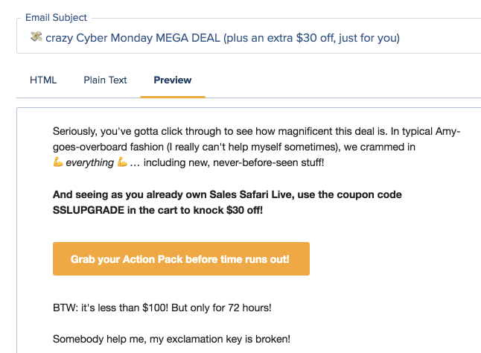
Task: Click the flexed bicep emoji before "everything"
Action: [58, 162]
